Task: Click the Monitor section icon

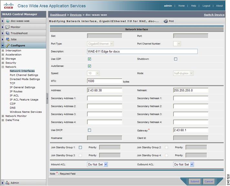Action: (x=7, y=27)
